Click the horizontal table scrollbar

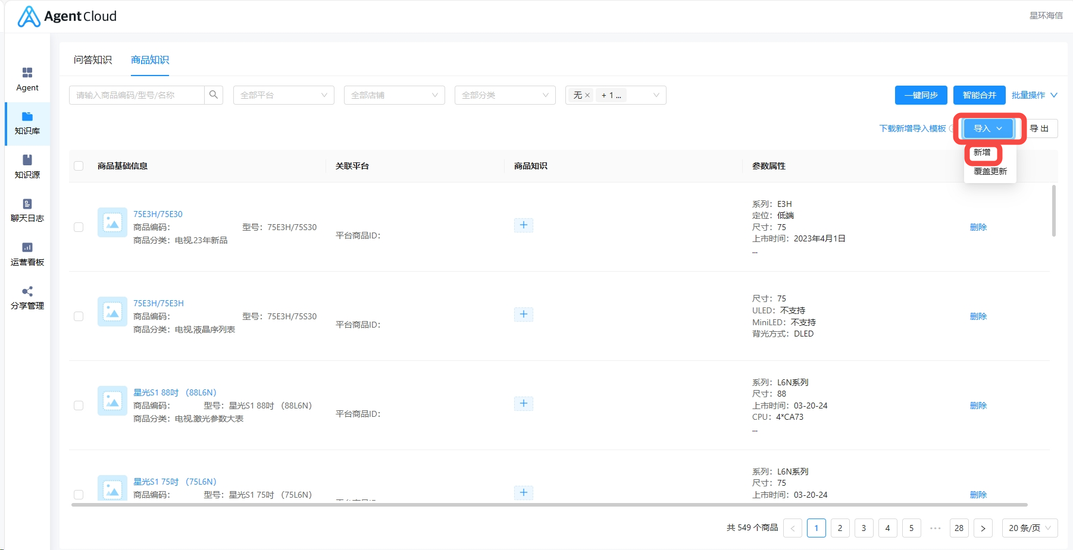549,505
